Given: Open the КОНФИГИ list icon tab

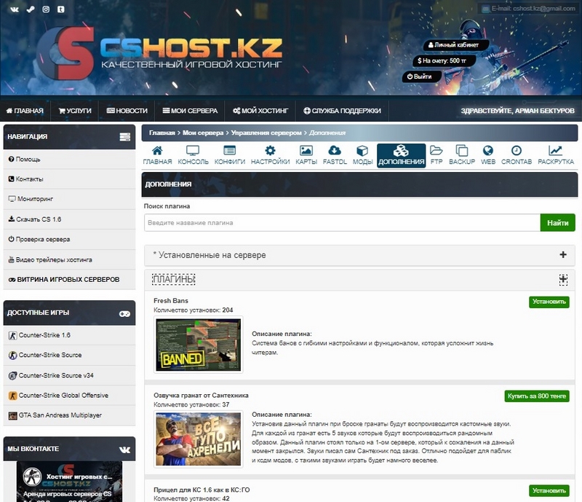Looking at the screenshot, I should (230, 155).
